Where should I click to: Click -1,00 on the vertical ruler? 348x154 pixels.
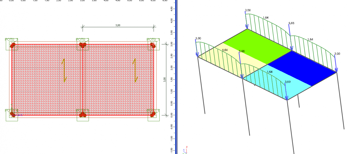172,139
